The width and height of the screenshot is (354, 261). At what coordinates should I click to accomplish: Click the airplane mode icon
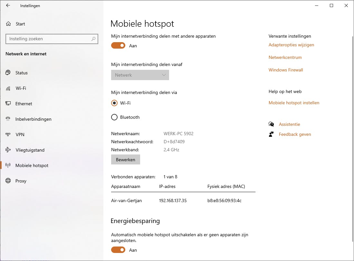(8, 150)
